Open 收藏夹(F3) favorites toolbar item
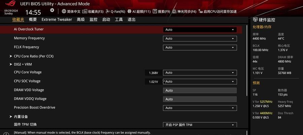303x135 pixels. (x=93, y=11)
